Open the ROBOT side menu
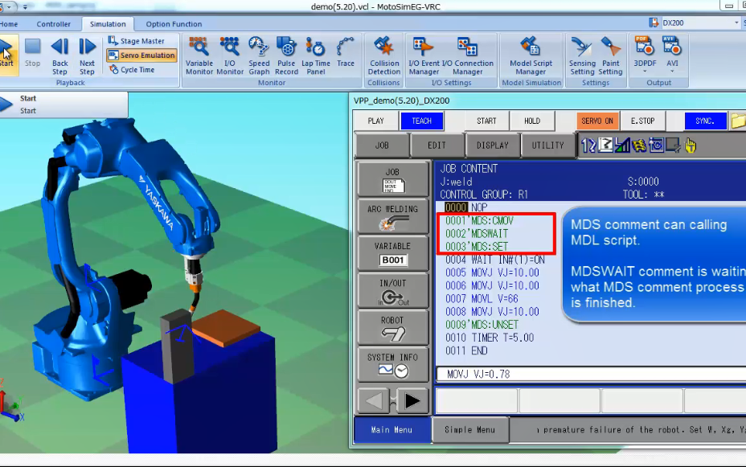This screenshot has width=746, height=467. (x=392, y=328)
